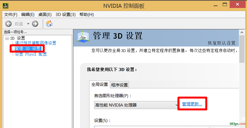Open the back history dropdown arrow
Viewport: 247px width, 128px height.
click(28, 24)
